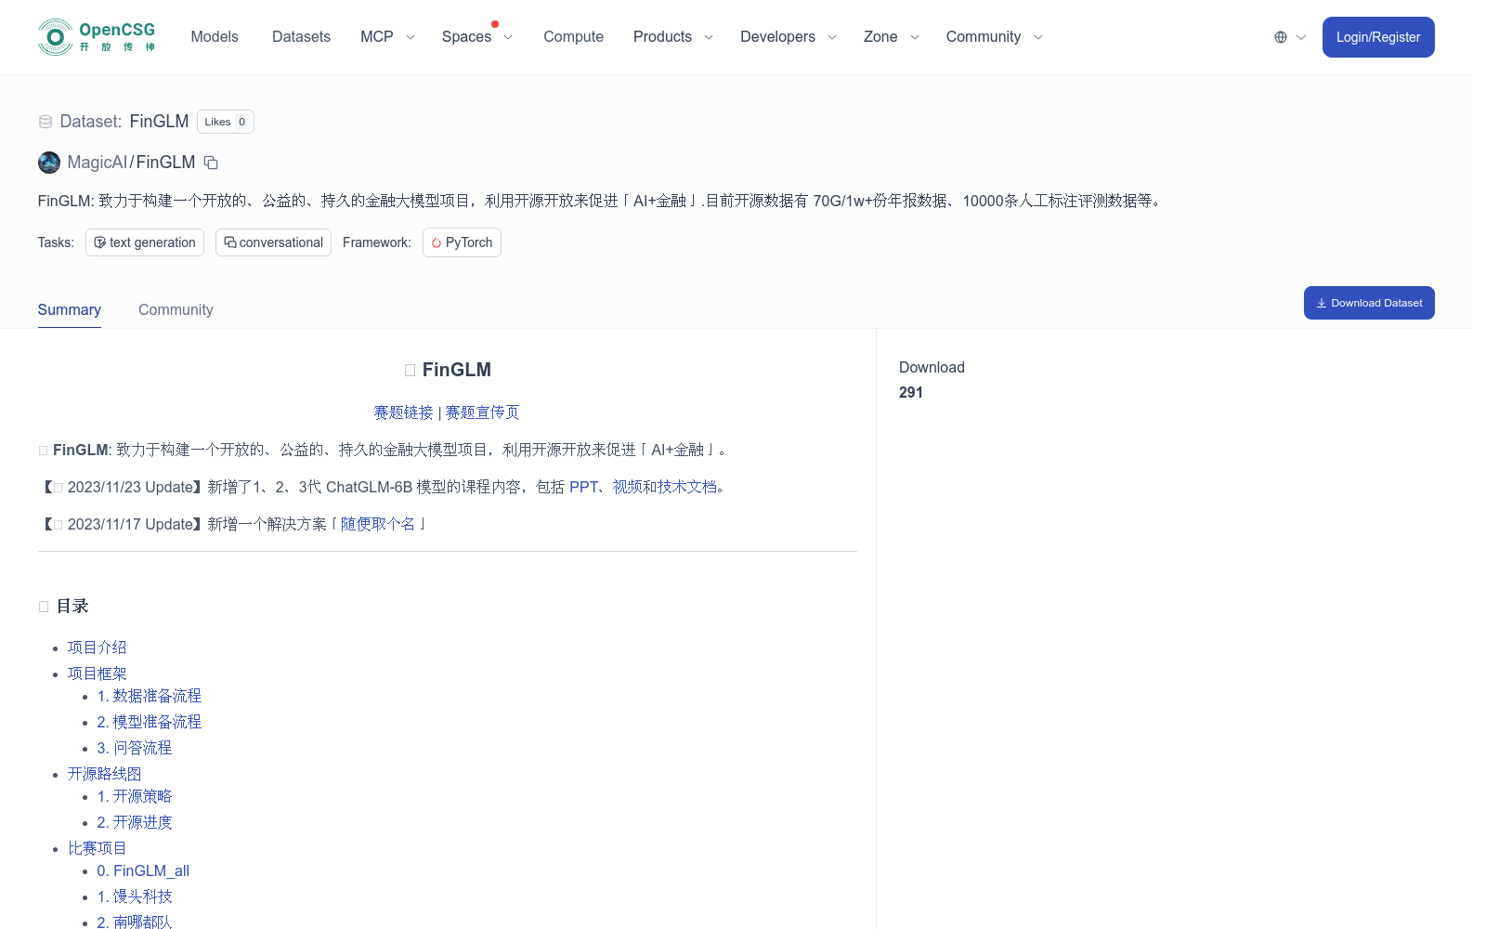Open the Community navigation dropdown
Screen dimensions: 1486x929
pyautogui.click(x=993, y=37)
